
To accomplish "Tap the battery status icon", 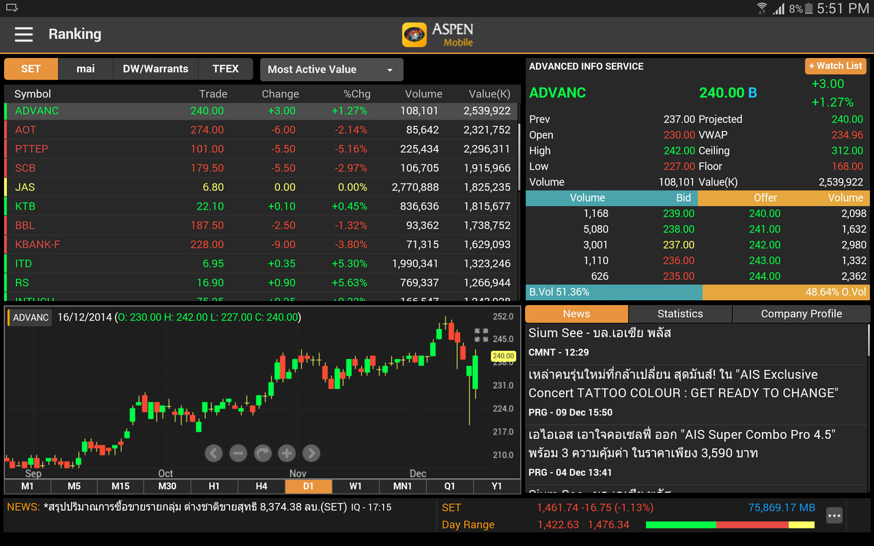I will tap(809, 9).
